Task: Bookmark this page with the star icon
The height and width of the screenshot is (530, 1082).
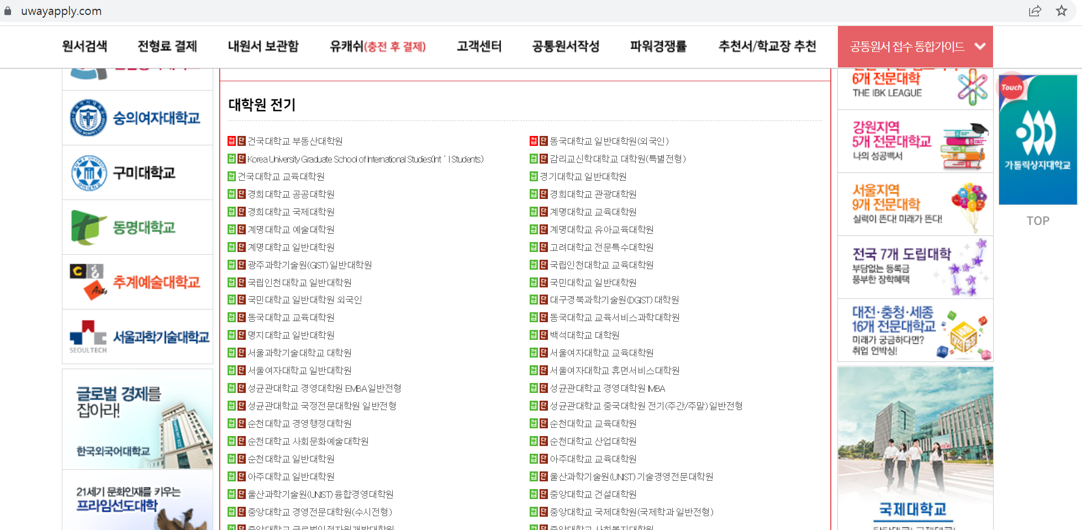Action: (1061, 11)
